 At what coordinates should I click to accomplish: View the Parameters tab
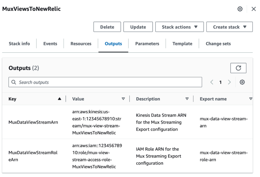click(147, 44)
